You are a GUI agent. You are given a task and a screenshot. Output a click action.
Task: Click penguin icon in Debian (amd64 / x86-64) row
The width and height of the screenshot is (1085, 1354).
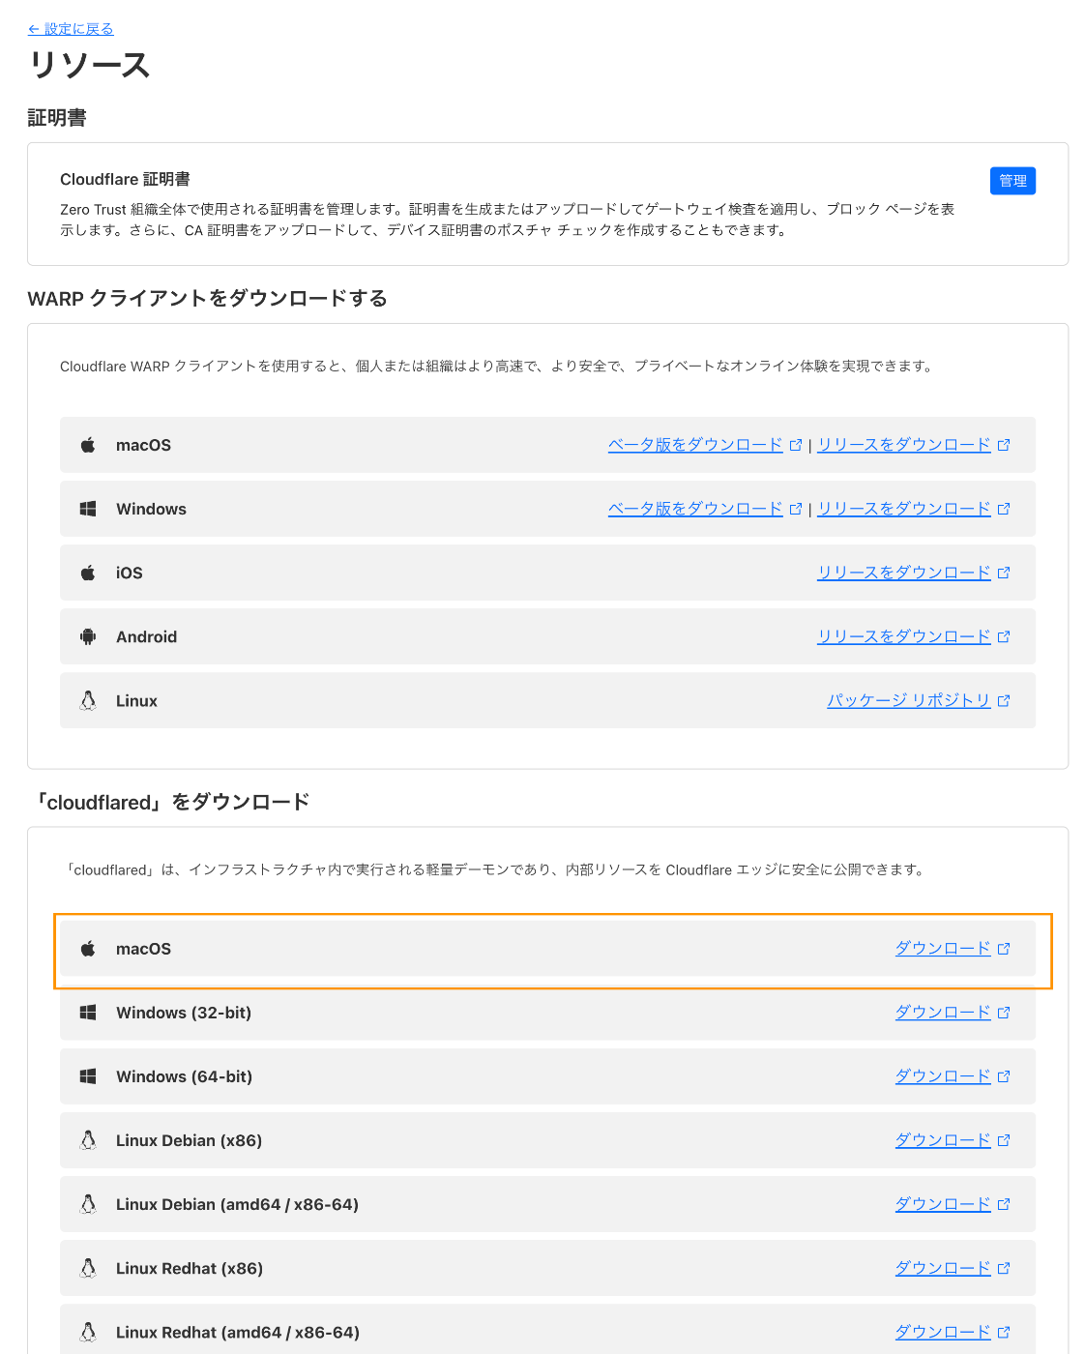pos(88,1204)
